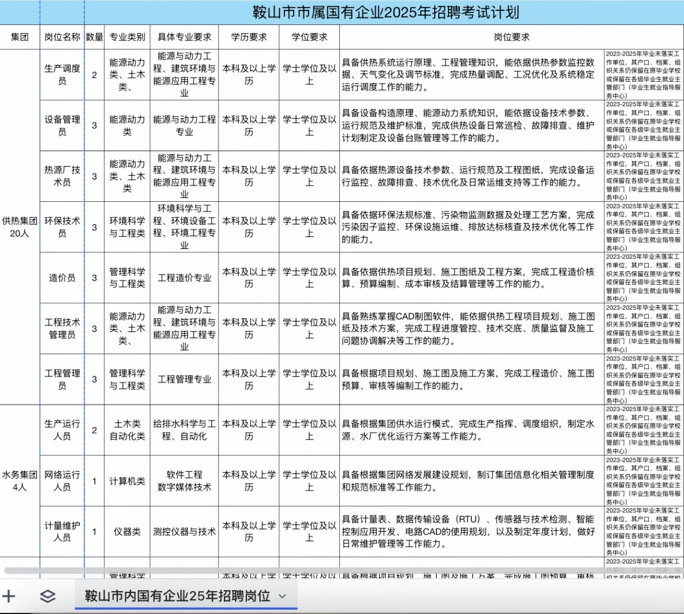
Task: Select 2023-2025年毕业未落实 note in 生产调度员 row
Action: pos(644,74)
